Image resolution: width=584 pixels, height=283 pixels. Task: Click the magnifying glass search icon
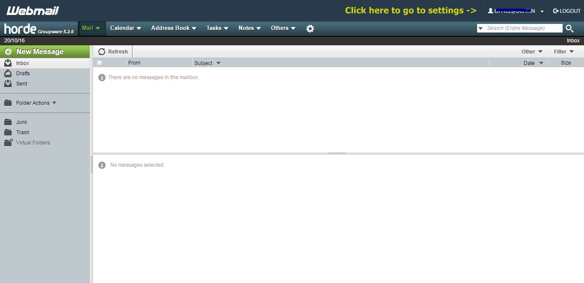[569, 29]
